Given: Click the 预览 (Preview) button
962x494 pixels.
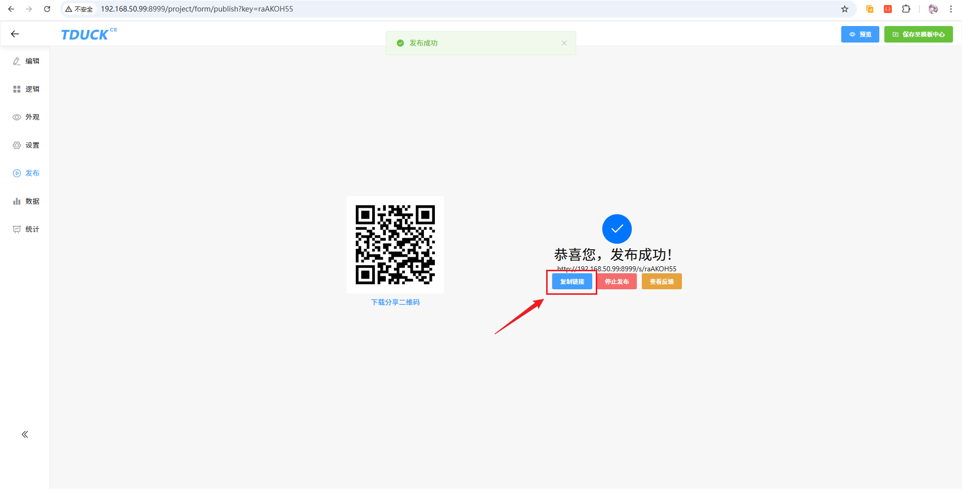Looking at the screenshot, I should (860, 35).
